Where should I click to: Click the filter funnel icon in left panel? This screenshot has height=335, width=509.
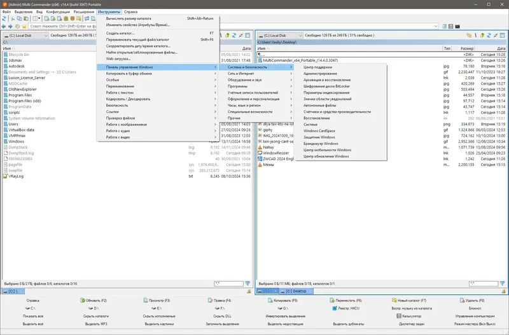coord(248,284)
